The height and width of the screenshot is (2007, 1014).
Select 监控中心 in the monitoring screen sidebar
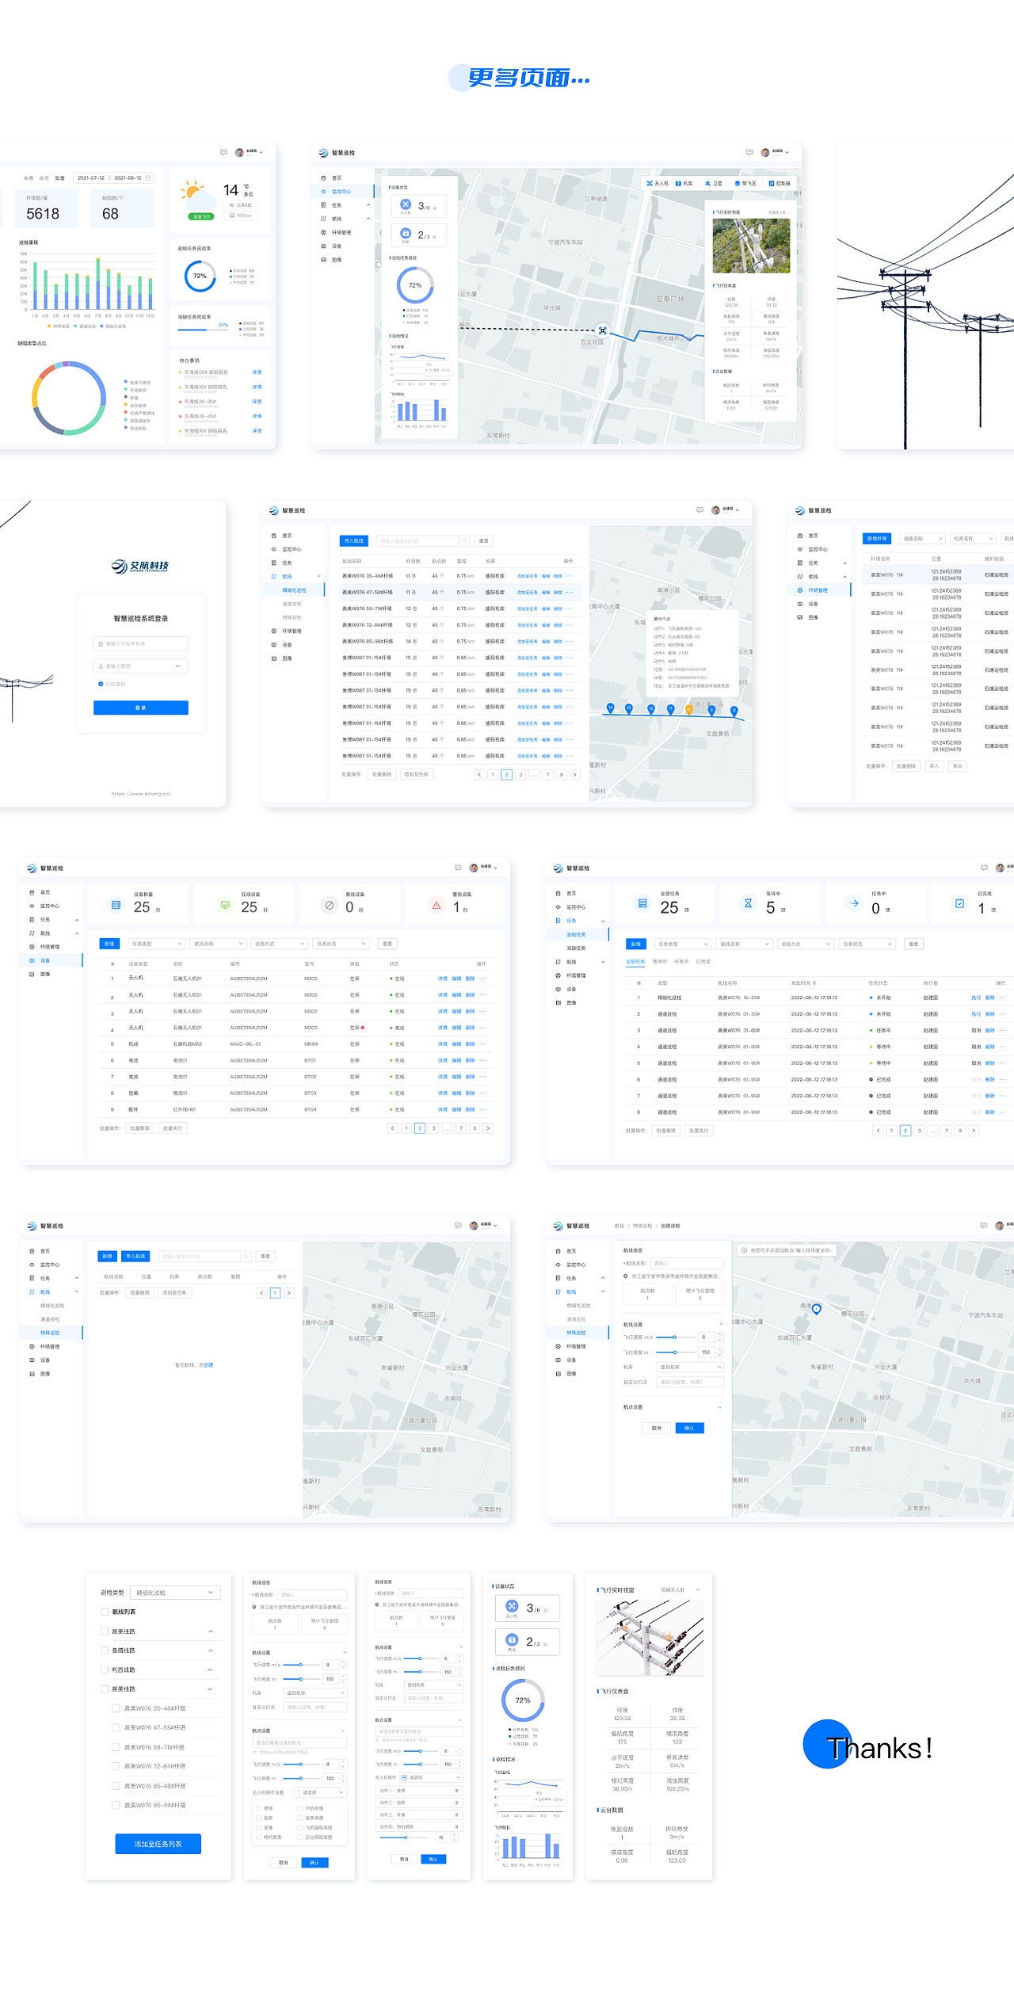click(x=342, y=192)
